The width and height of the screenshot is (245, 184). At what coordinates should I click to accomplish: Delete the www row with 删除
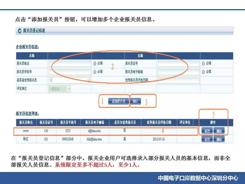(x=219, y=131)
